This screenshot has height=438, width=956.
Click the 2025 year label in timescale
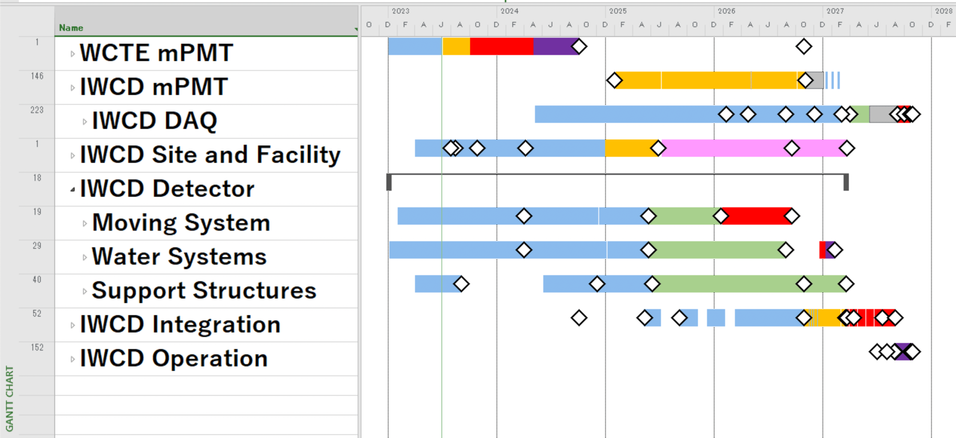point(618,11)
